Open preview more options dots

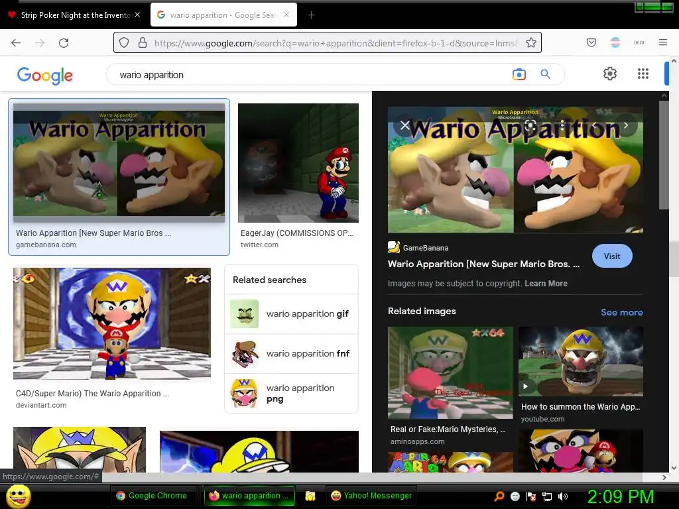pyautogui.click(x=562, y=125)
